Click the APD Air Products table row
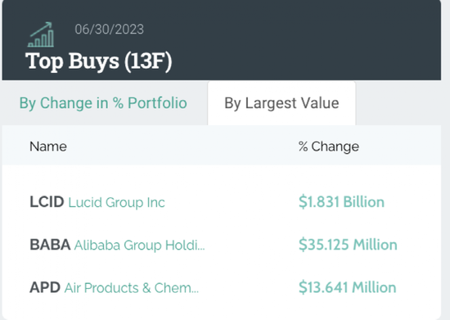The image size is (450, 320). tap(222, 287)
